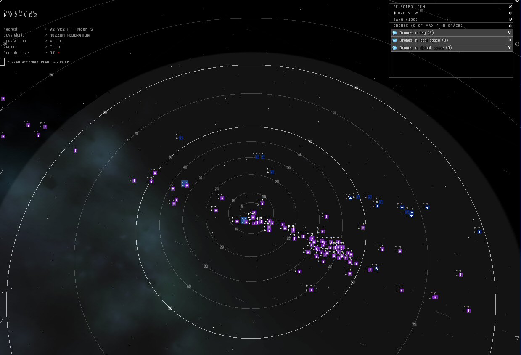Select the Drones in bay (3) row text
Screen dimensions: 521x355
tap(416, 33)
